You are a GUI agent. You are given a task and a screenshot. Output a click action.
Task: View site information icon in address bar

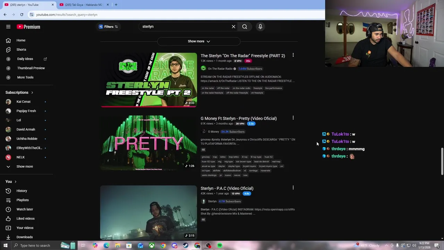[x=32, y=15]
